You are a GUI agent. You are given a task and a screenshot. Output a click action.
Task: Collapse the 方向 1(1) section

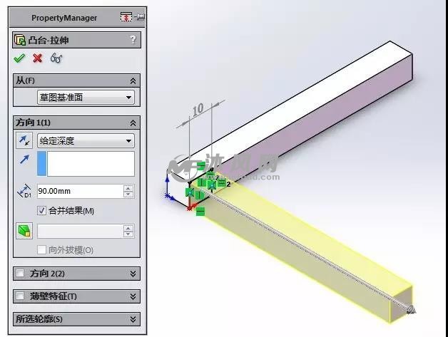pos(133,123)
